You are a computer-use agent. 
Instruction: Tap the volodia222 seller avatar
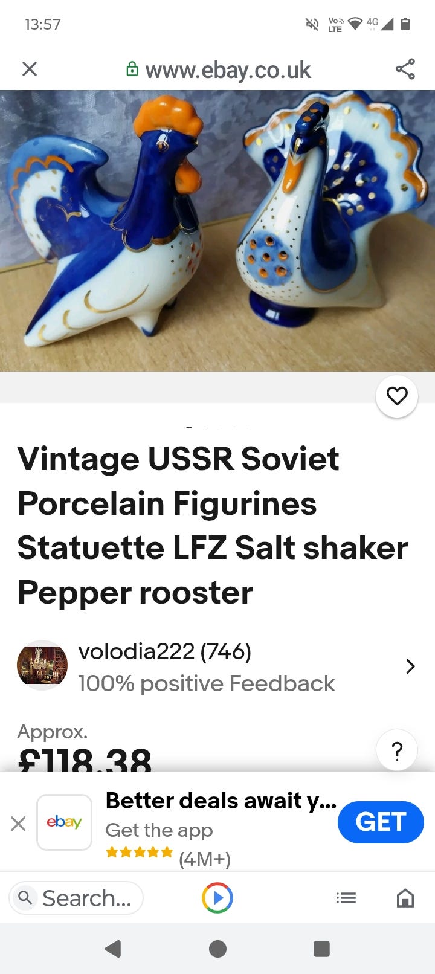42,665
